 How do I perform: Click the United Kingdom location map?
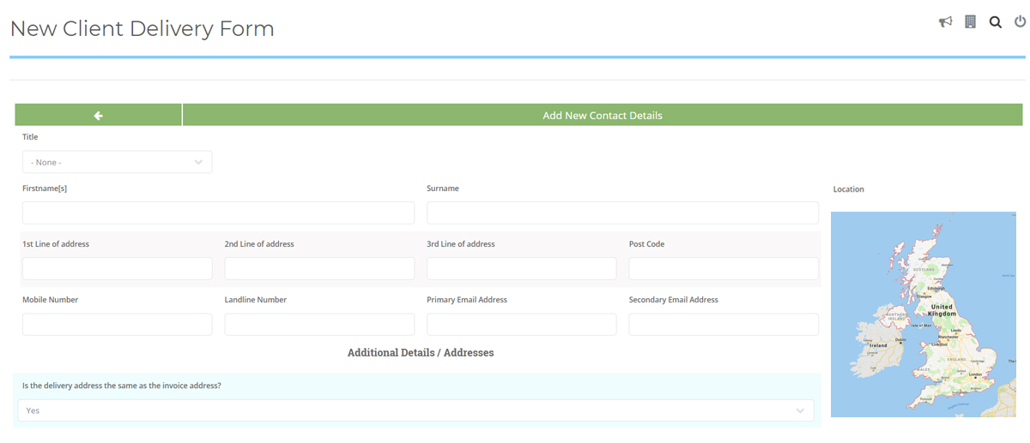pos(923,314)
